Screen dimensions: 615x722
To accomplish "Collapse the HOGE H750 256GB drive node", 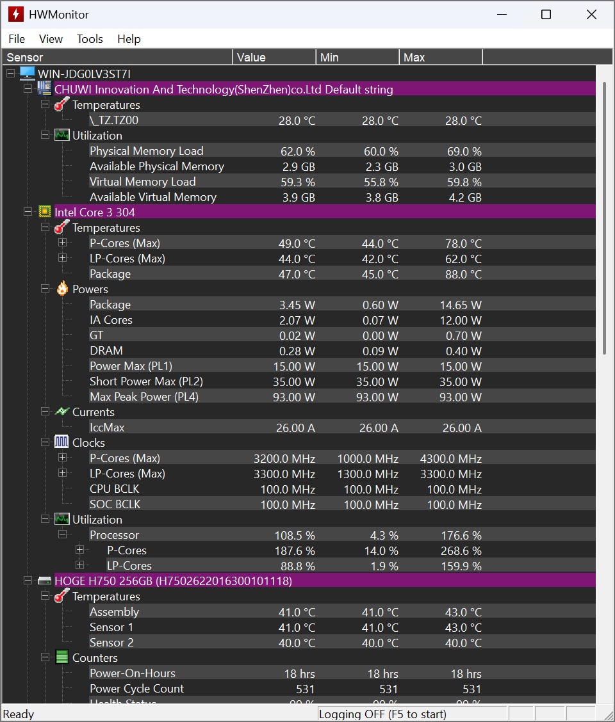I will click(x=28, y=581).
